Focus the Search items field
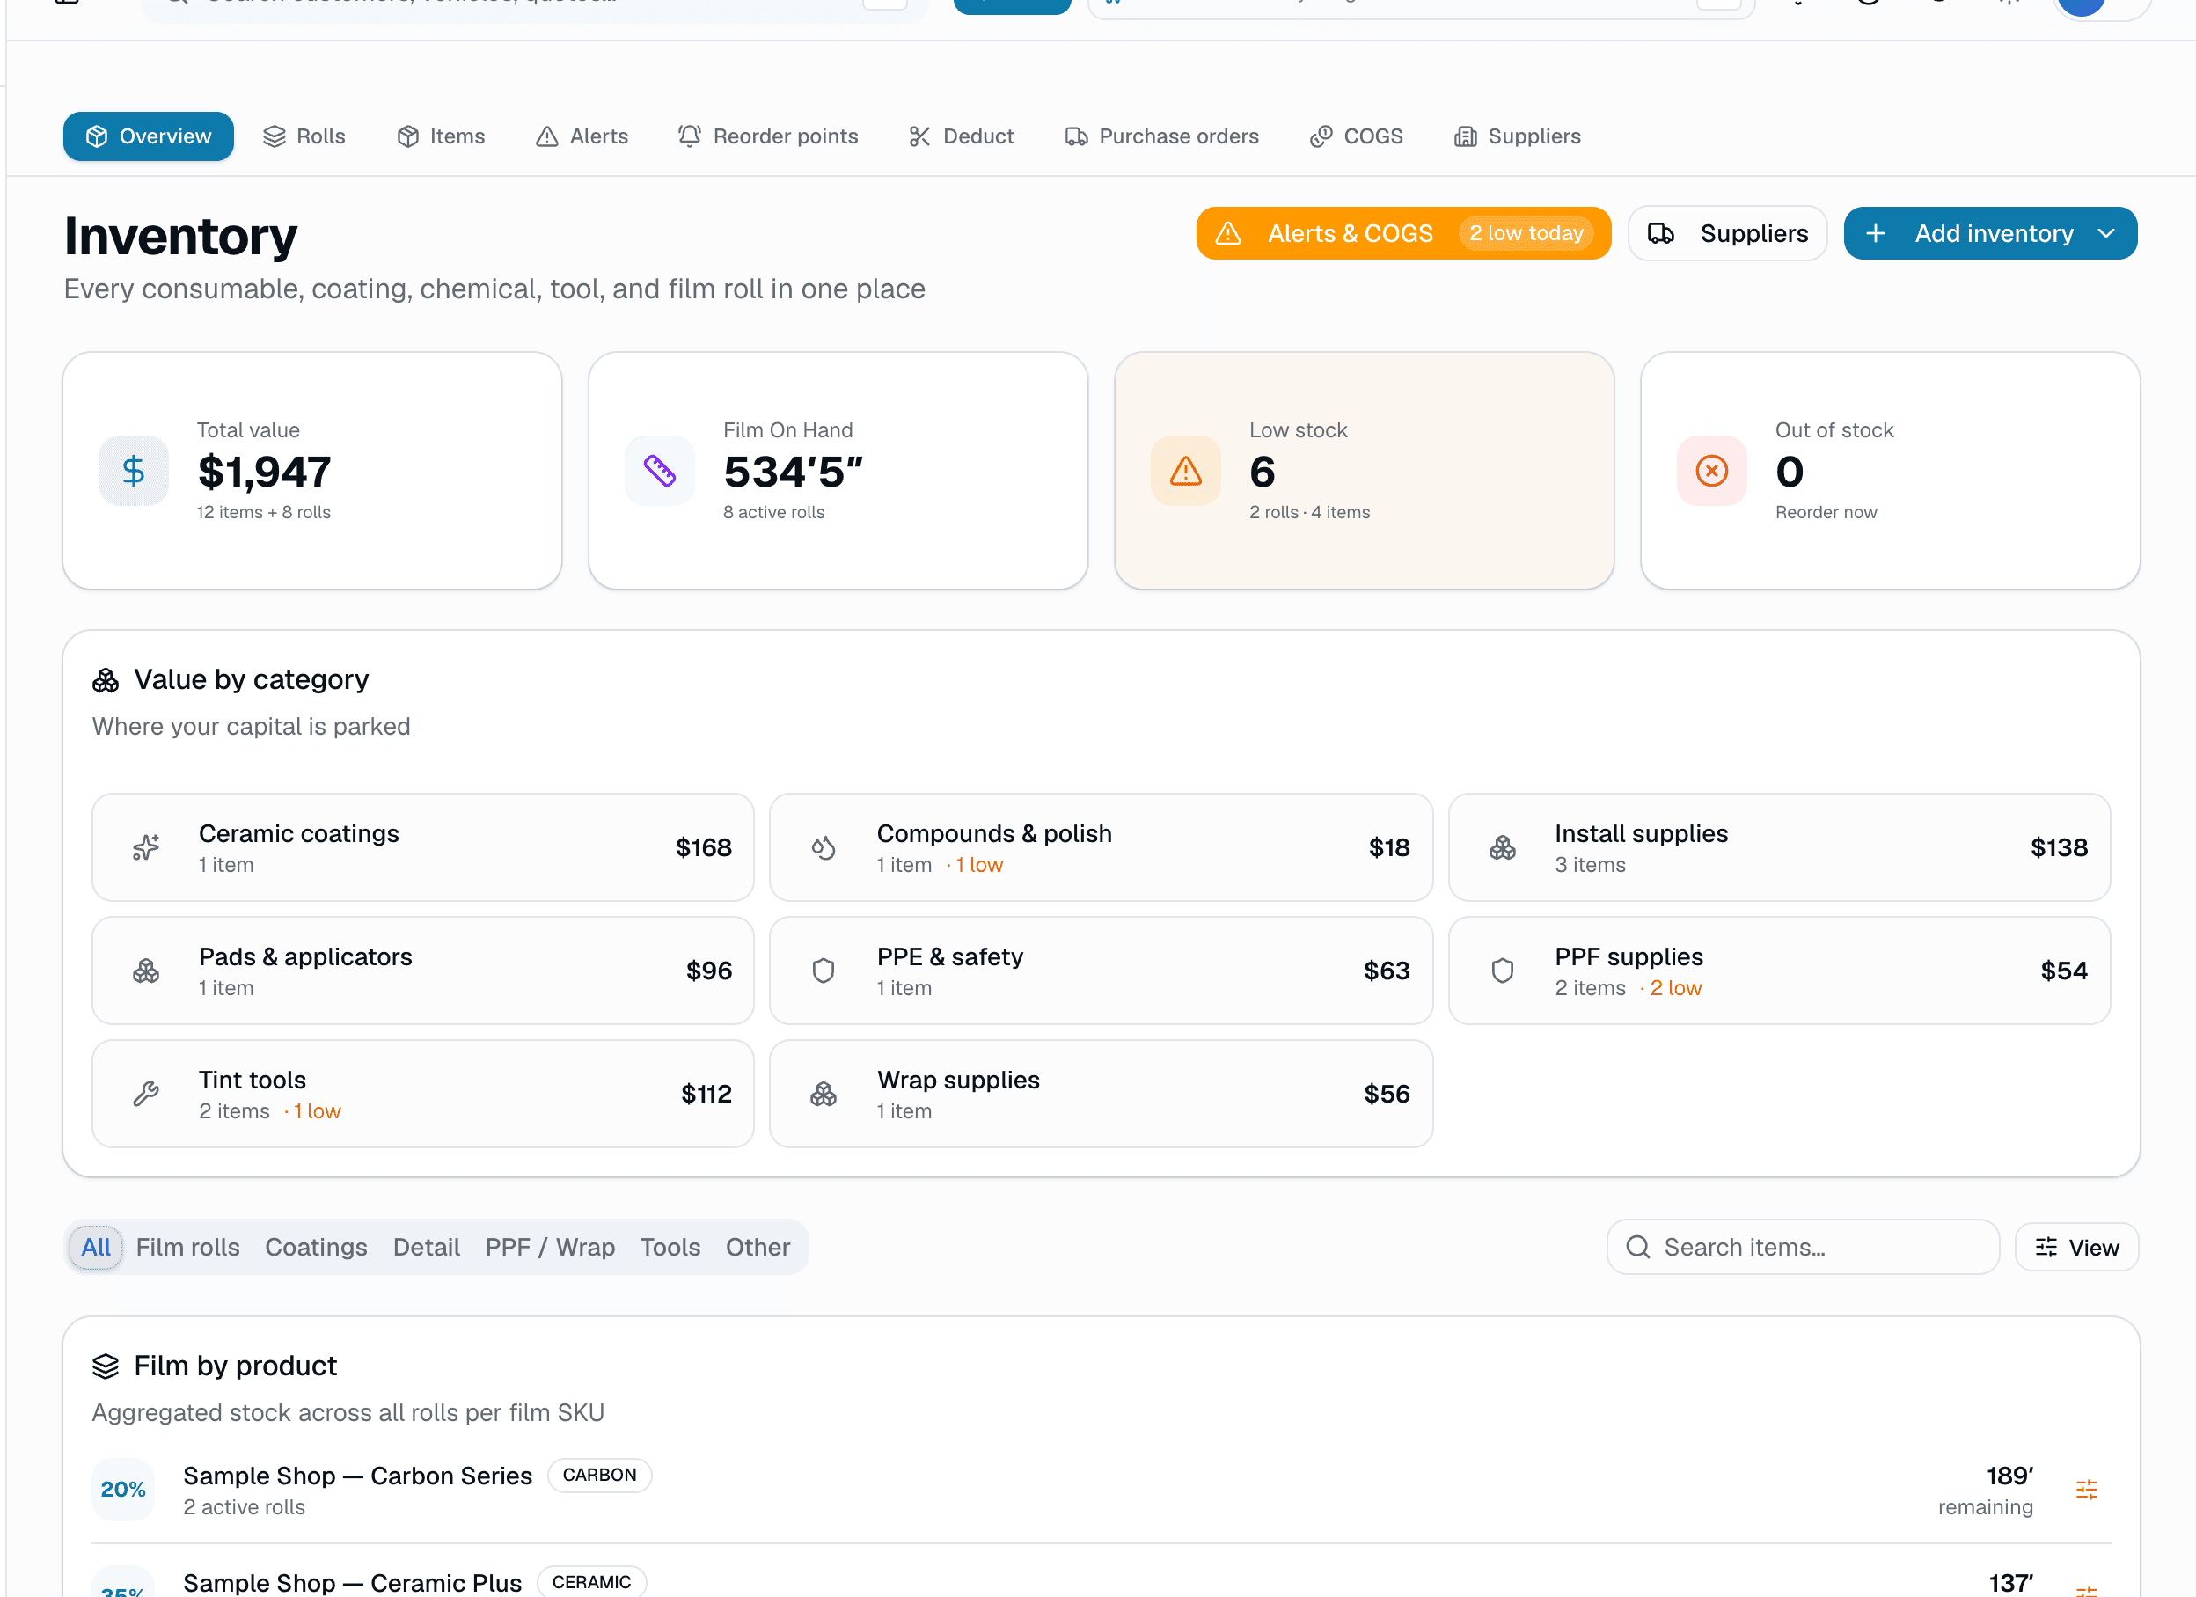The width and height of the screenshot is (2196, 1597). coord(1802,1247)
